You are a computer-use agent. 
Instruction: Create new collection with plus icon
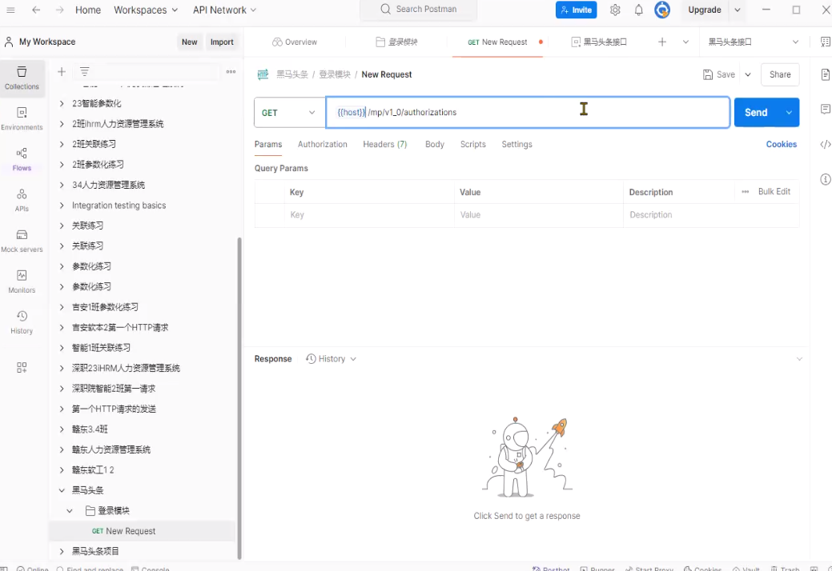(62, 71)
